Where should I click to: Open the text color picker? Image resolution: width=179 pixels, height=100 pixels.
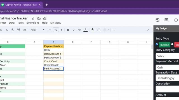tap(85, 30)
